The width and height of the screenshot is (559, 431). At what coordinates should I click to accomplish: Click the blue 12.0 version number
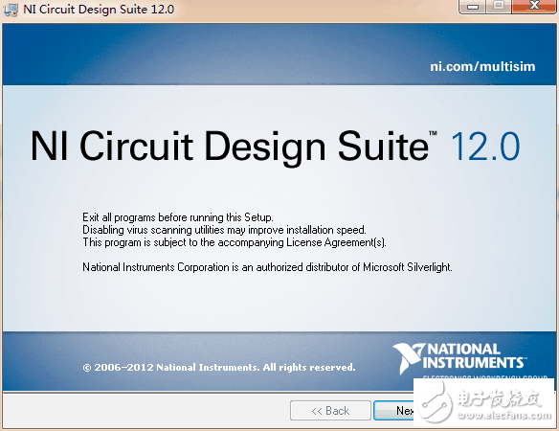[485, 146]
